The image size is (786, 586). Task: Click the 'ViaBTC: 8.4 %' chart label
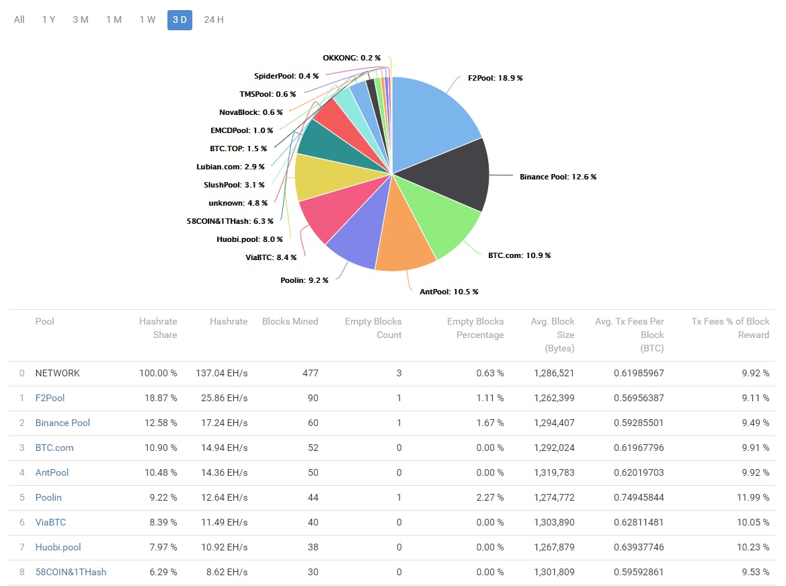click(271, 257)
